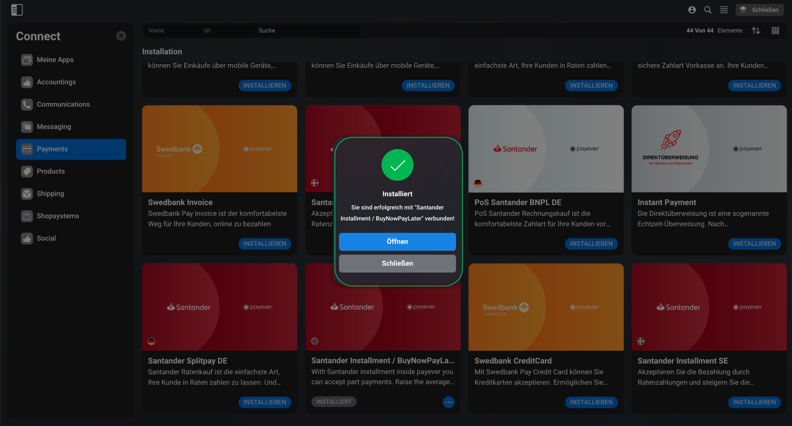Click the Connect panel heading
Screen dimensions: 792x426
tap(38, 36)
